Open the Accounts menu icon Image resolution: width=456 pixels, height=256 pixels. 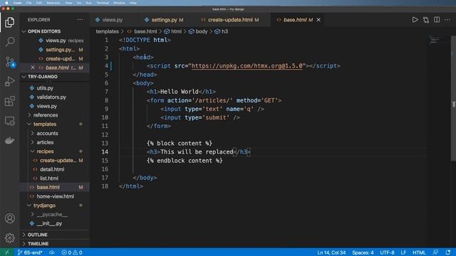tap(9, 218)
